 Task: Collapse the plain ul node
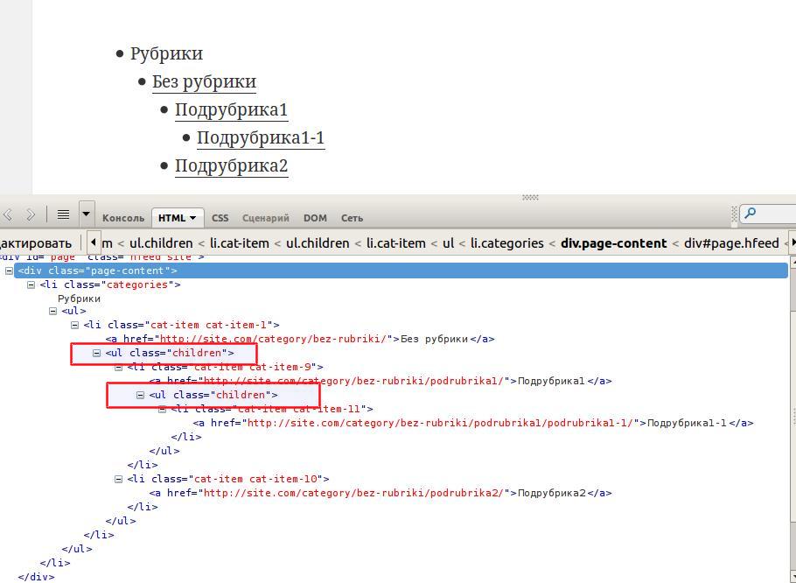52,311
